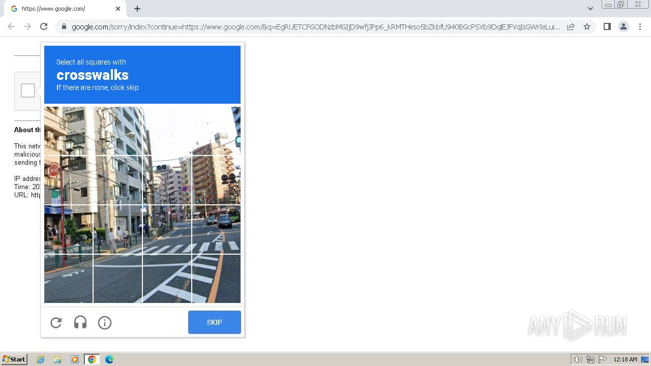Screen dimensions: 651x366
Task: Select the https://www.google.com/ tab
Action: pyautogui.click(x=65, y=9)
